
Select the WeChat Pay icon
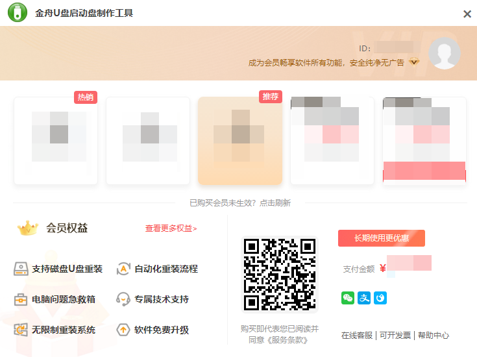pos(348,298)
